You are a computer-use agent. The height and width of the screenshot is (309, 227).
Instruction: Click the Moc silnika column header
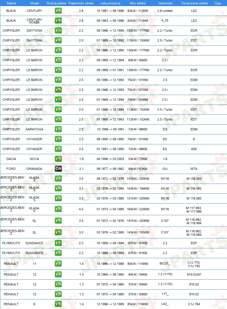coord(138,3)
